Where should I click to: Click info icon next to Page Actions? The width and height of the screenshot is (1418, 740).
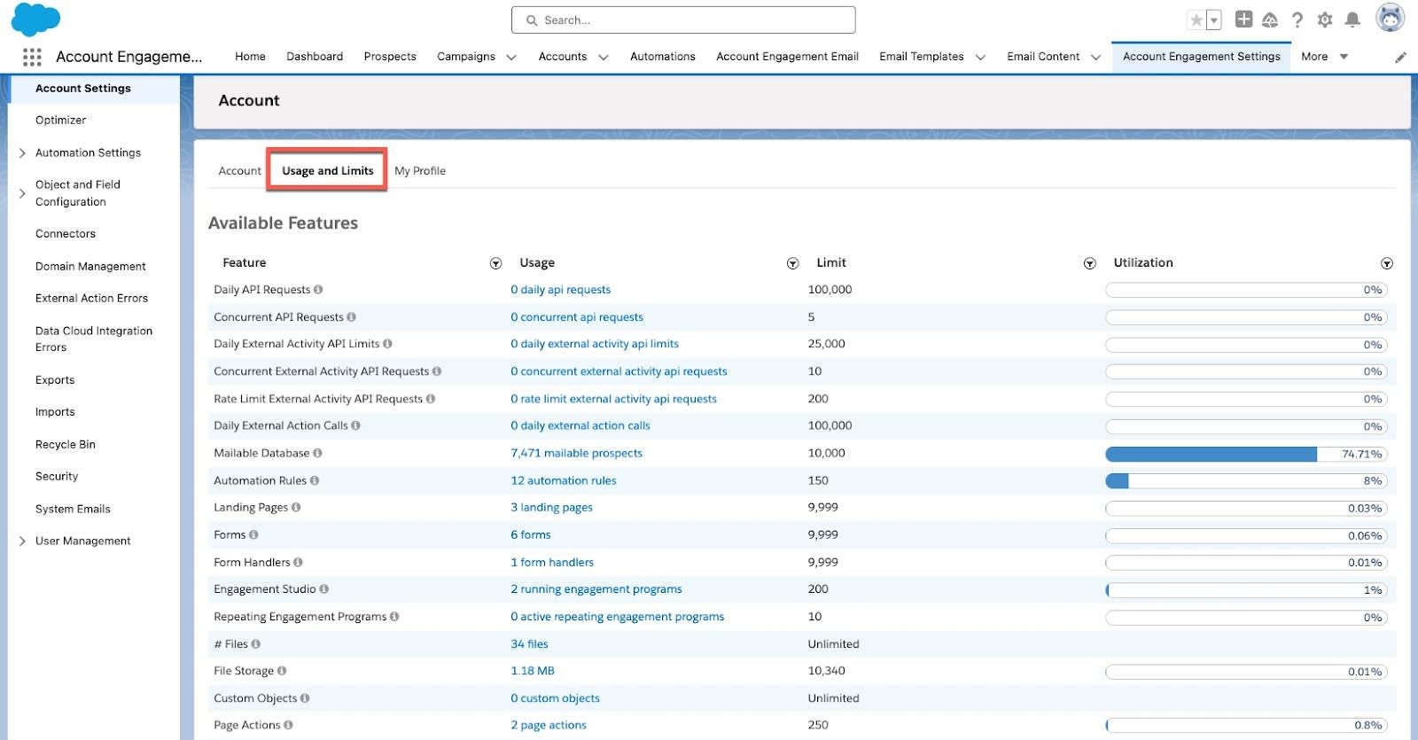[288, 725]
